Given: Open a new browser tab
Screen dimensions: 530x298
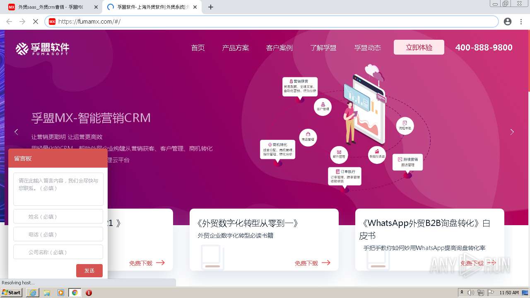Looking at the screenshot, I should [x=211, y=7].
